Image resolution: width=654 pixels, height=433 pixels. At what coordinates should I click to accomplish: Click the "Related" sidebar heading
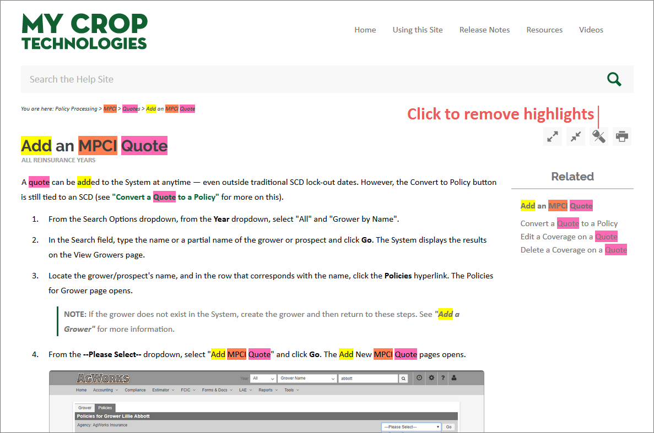click(572, 177)
